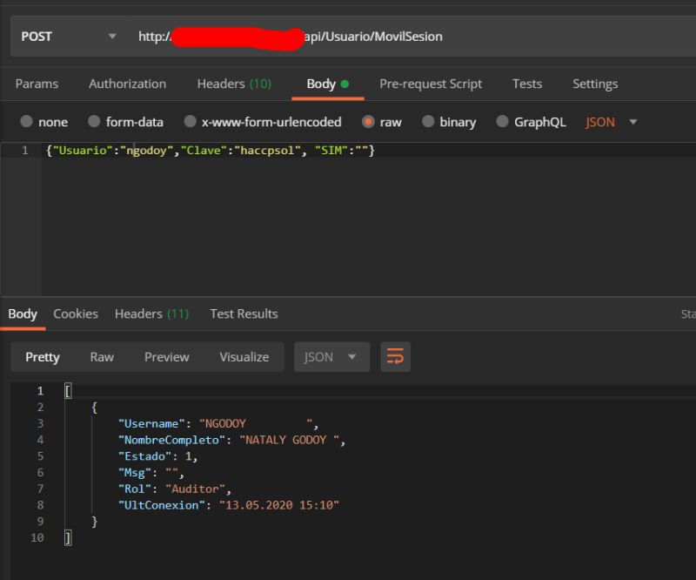This screenshot has height=580, width=696.
Task: Open the Preview response view
Action: [x=166, y=356]
